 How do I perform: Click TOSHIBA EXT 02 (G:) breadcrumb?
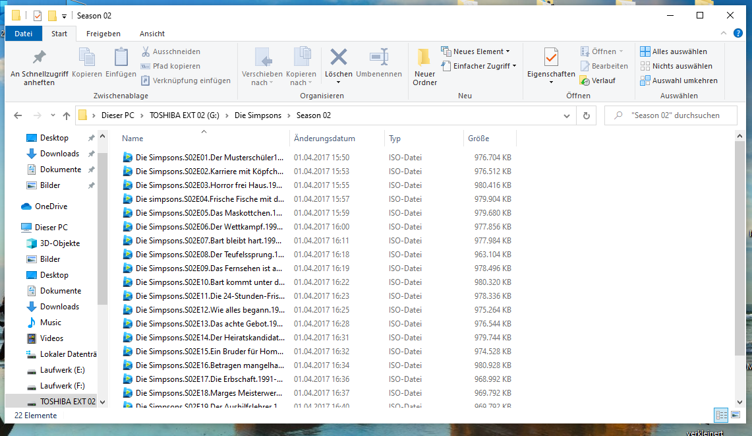185,115
